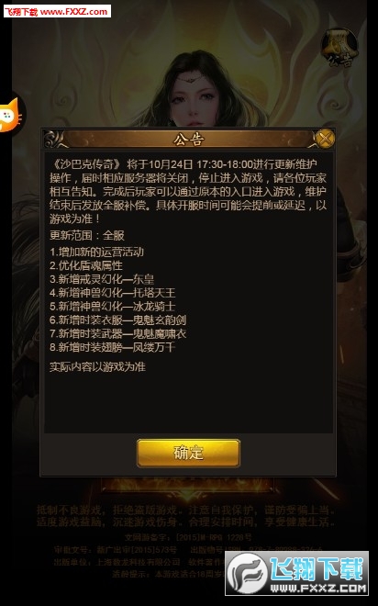378x606 pixels.
Task: Click the 实际内容以游戏为准 footer line
Action: 97,366
